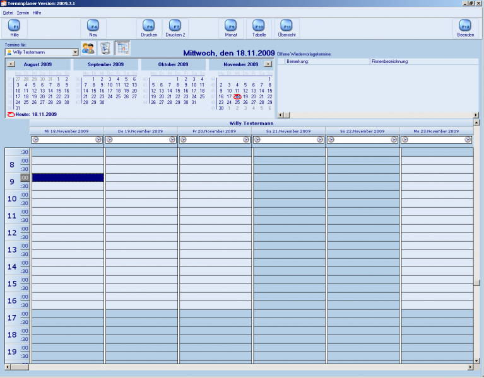Click the schedule vertical scrollbar down arrow

[x=476, y=361]
